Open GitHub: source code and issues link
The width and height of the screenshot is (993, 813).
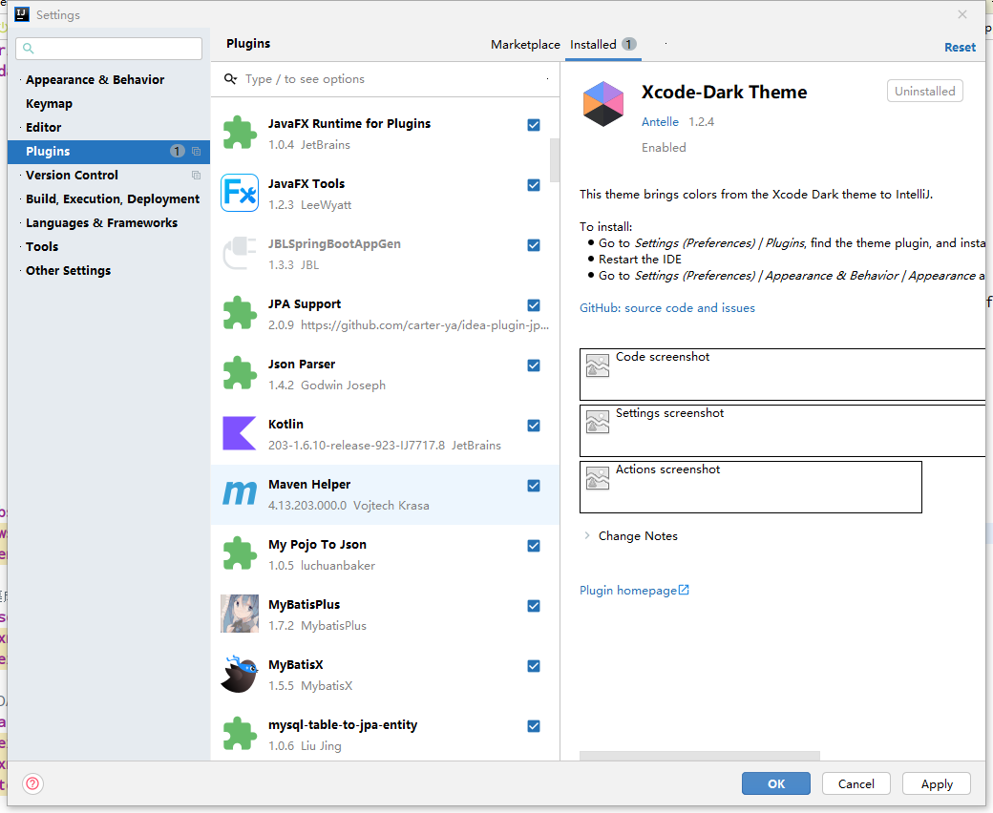[666, 308]
